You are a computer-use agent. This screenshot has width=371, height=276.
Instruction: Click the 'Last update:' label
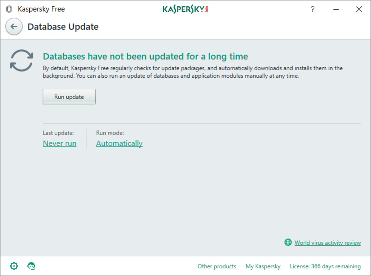pos(58,133)
